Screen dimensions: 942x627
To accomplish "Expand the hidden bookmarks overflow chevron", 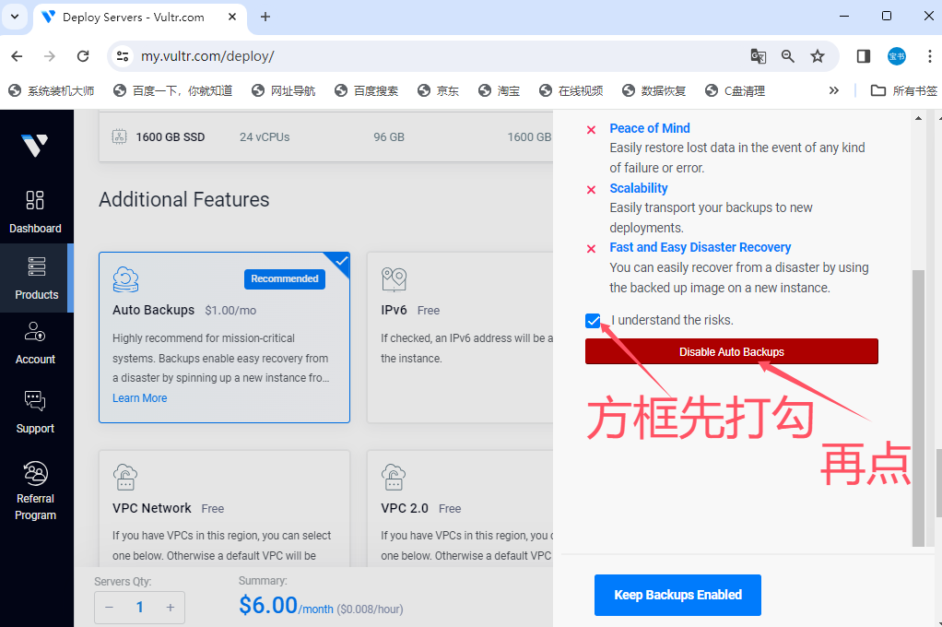I will 833,90.
